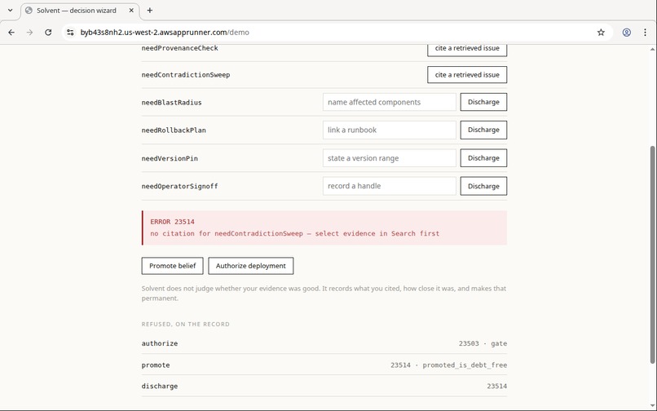Click the ERROR 23514 heading
657x411 pixels.
point(172,222)
